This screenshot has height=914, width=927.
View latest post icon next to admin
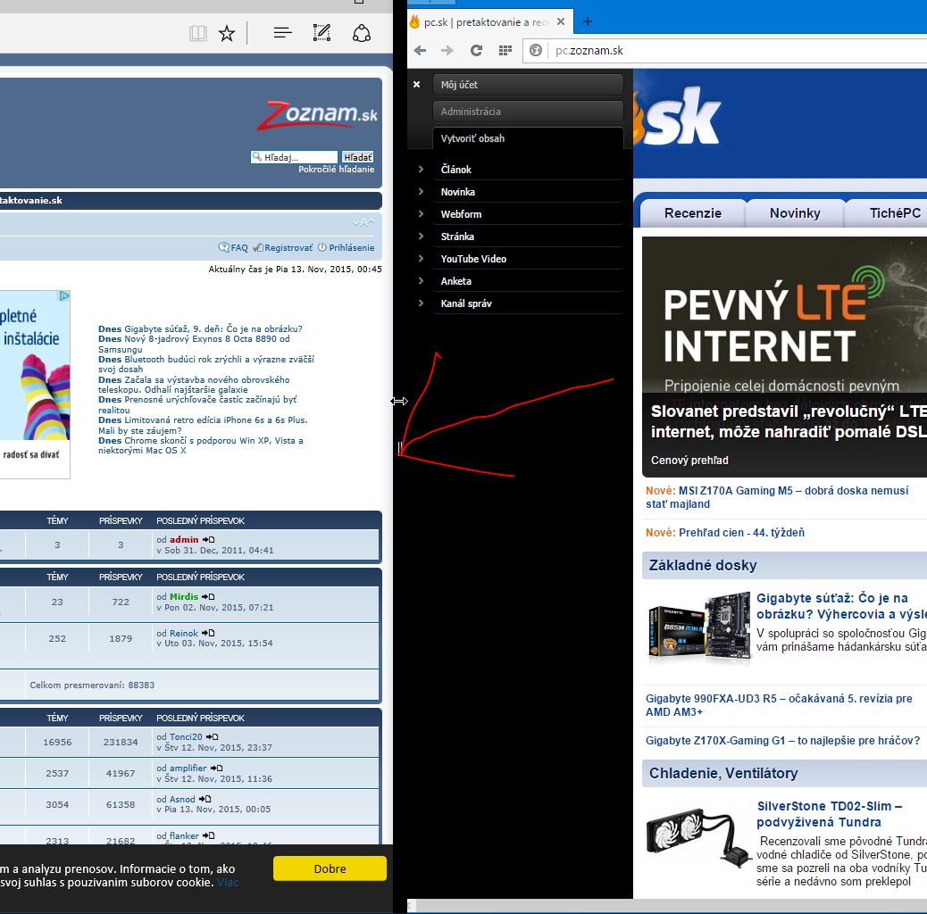pyautogui.click(x=208, y=539)
